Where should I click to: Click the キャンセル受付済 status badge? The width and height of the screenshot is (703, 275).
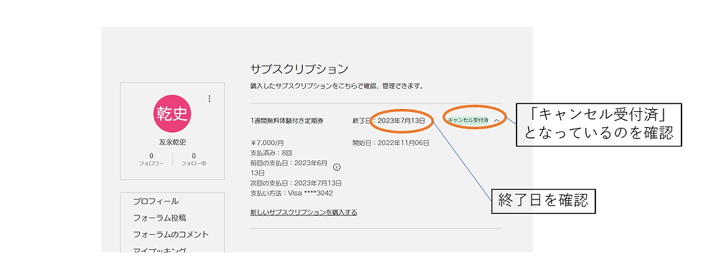(x=468, y=120)
